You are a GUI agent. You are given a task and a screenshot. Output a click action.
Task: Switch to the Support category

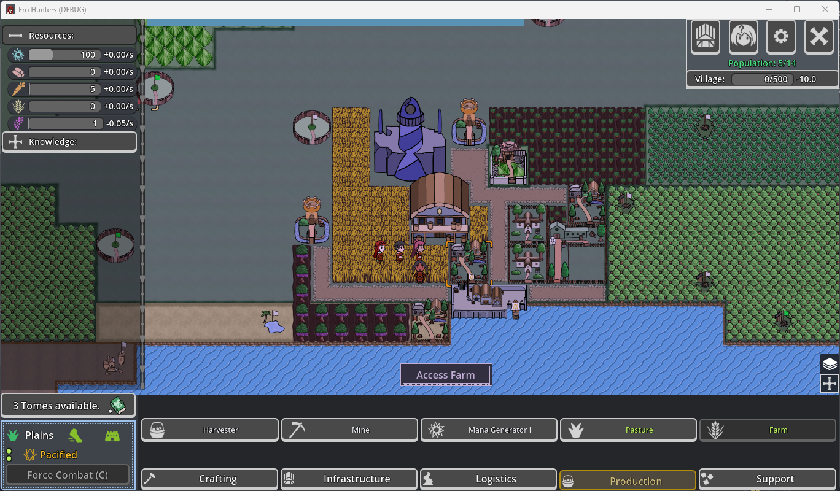(x=768, y=479)
